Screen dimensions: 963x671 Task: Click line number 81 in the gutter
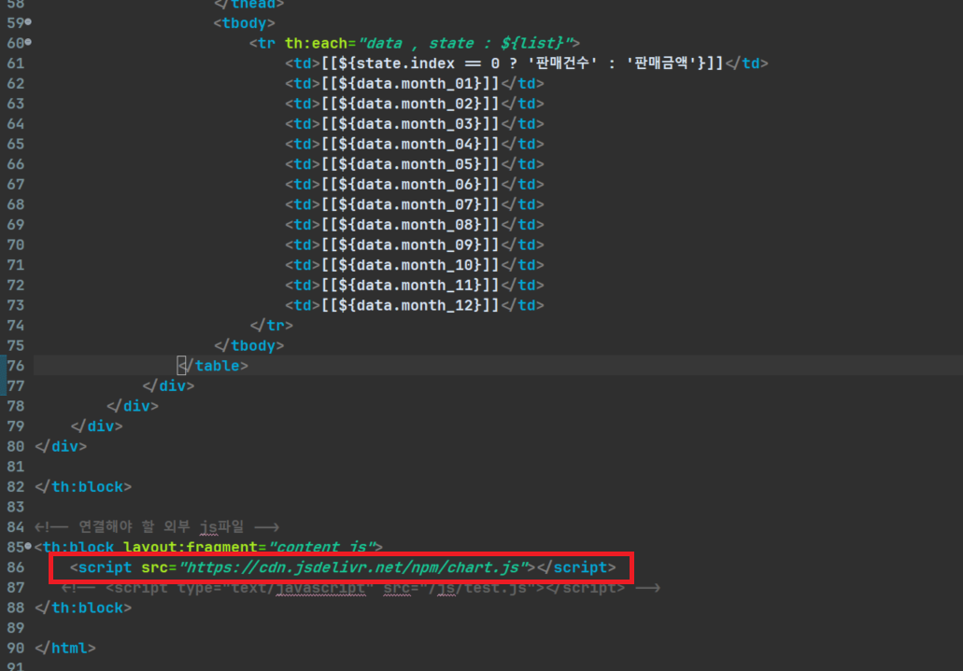pyautogui.click(x=15, y=467)
